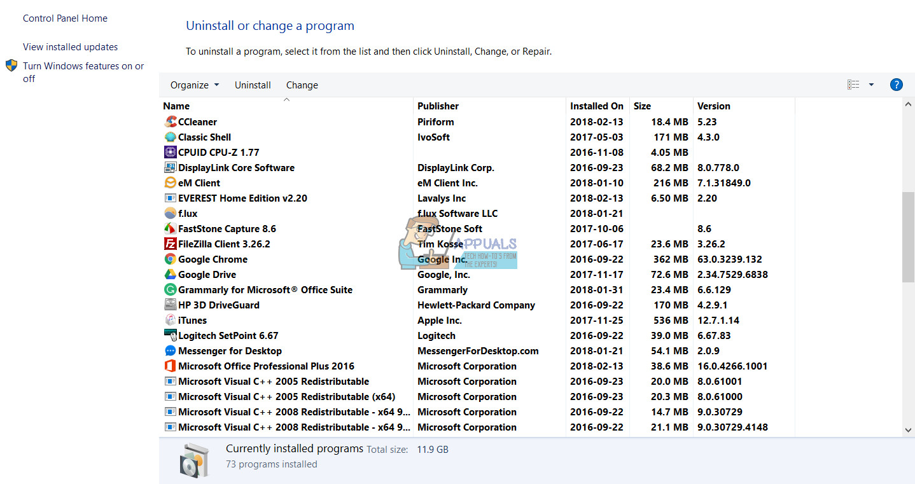Sort list by Installed On column
Viewport: 915px width, 484px height.
tap(597, 106)
